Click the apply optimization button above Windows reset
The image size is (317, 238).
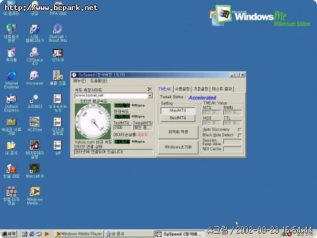pos(178,132)
